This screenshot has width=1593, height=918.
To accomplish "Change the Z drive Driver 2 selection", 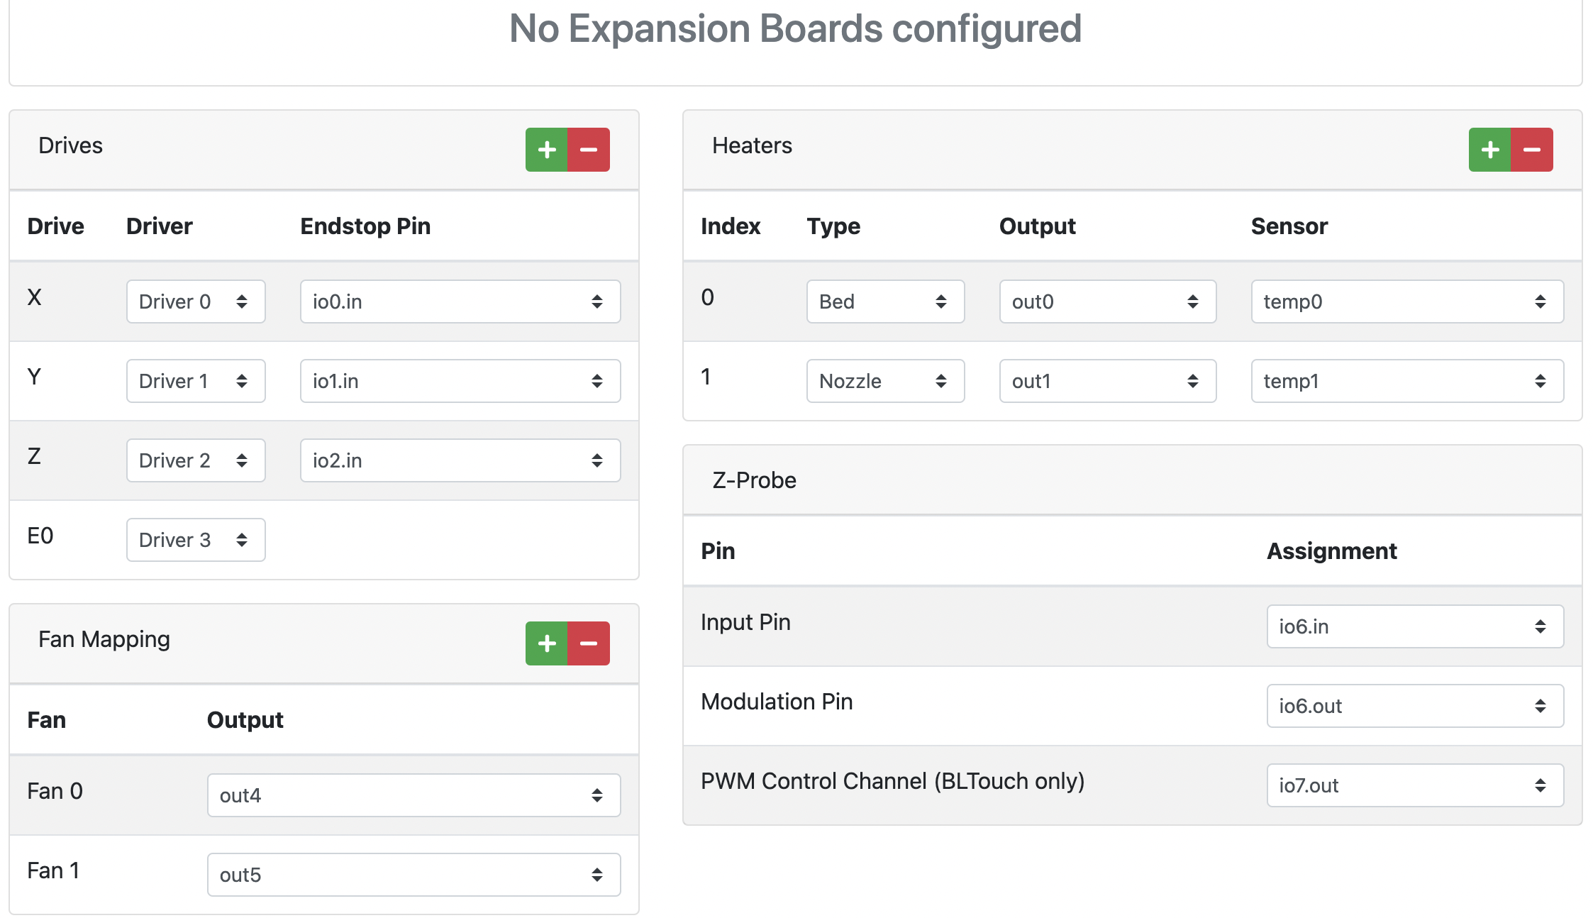I will [x=196, y=460].
